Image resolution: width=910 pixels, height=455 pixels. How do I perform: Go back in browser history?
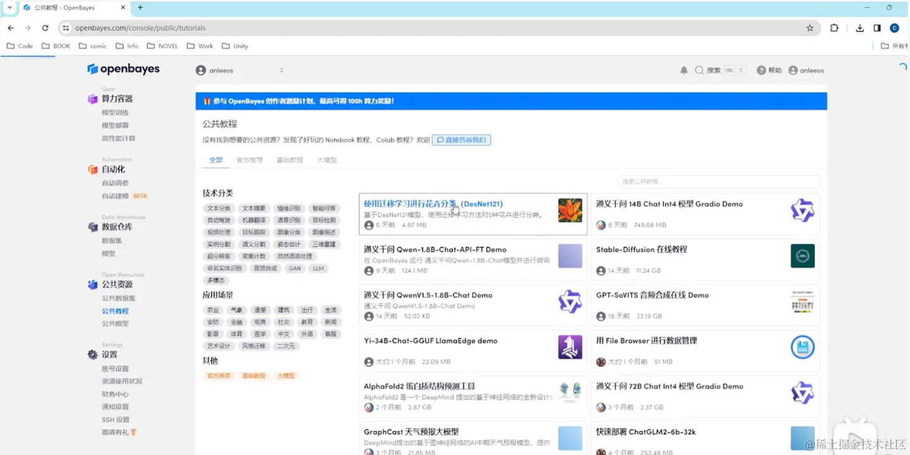[11, 28]
